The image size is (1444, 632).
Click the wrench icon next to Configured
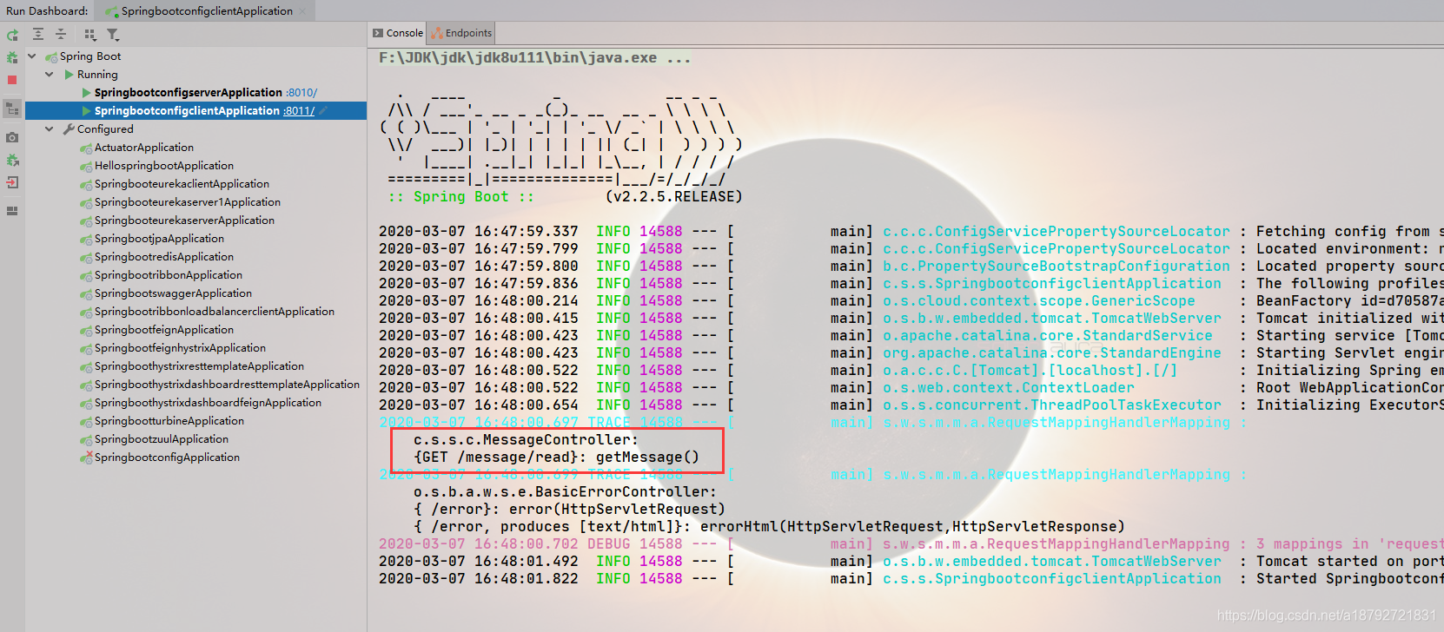pos(69,129)
